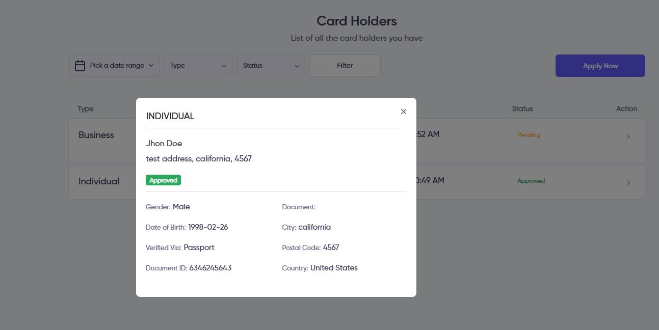
Task: Click the Approved status in Individual row
Action: point(531,181)
